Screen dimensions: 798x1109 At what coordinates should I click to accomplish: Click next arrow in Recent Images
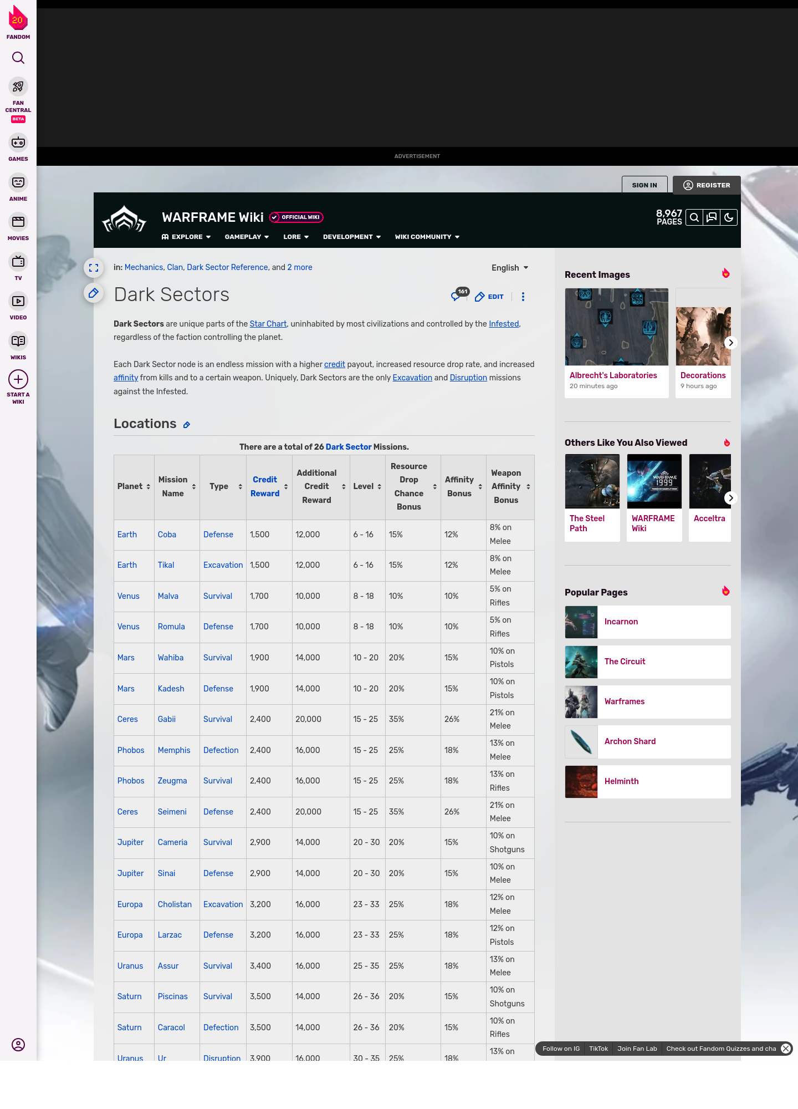pyautogui.click(x=730, y=343)
